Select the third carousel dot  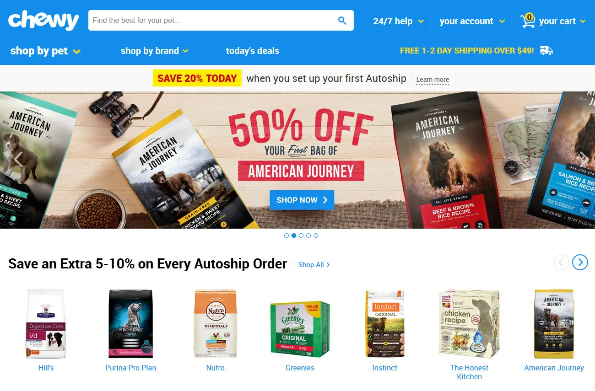[301, 236]
